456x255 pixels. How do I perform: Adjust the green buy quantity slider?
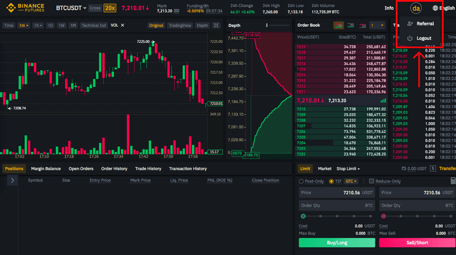pos(303,216)
